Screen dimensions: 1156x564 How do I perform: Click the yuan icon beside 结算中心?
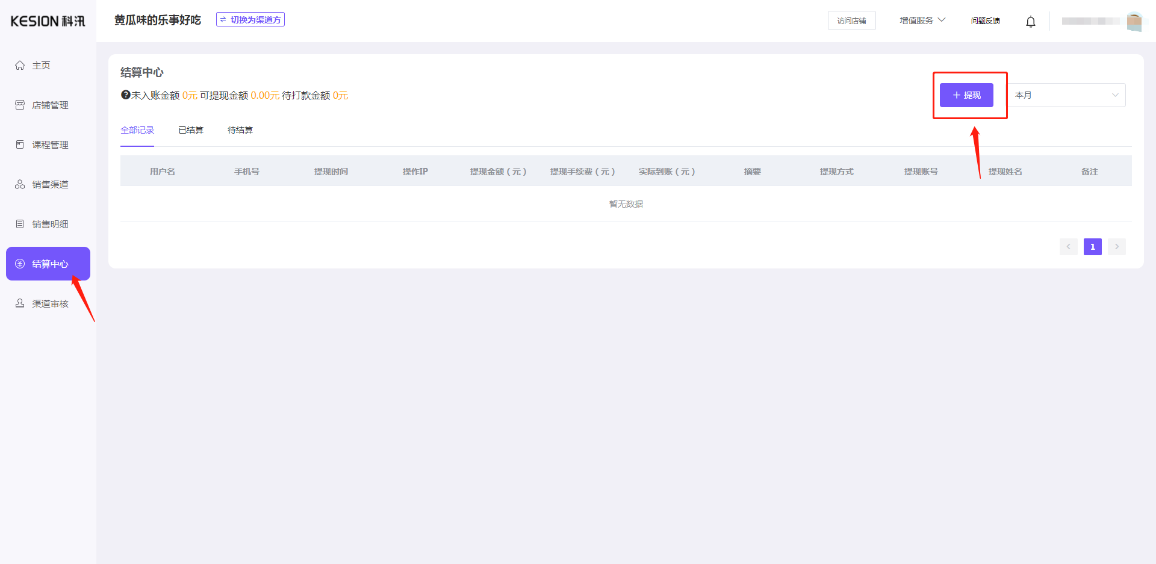pos(20,264)
